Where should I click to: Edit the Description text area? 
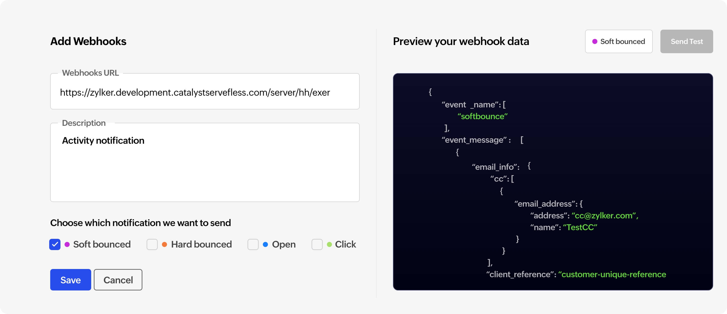pyautogui.click(x=205, y=162)
